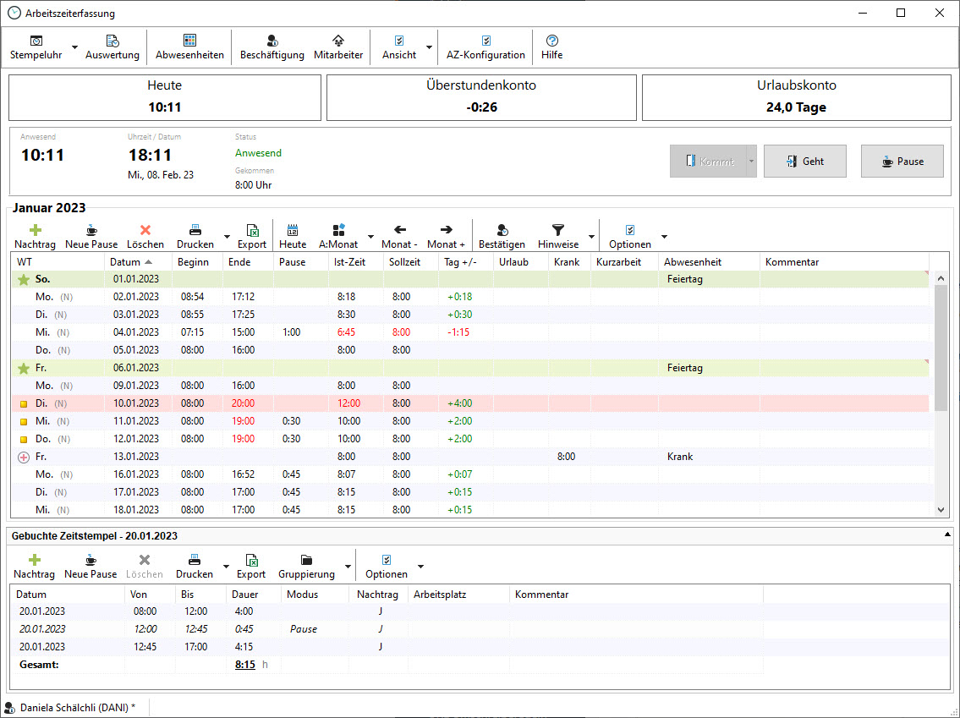Viewport: 960px width, 718px height.
Task: Select the 04.01.2023 row
Action: tap(470, 332)
